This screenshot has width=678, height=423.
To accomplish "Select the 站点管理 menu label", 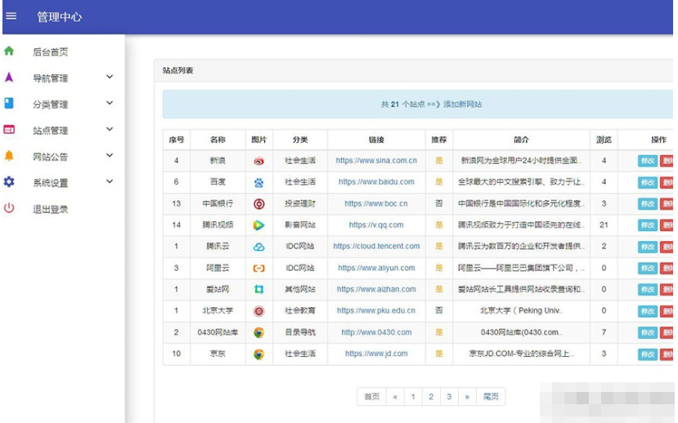I will (51, 131).
